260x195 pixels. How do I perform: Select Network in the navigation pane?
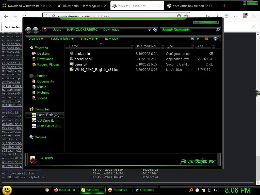pos(41,137)
